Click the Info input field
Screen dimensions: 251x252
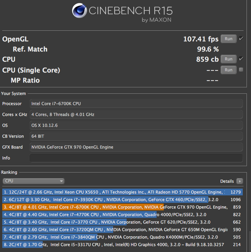tap(136, 158)
